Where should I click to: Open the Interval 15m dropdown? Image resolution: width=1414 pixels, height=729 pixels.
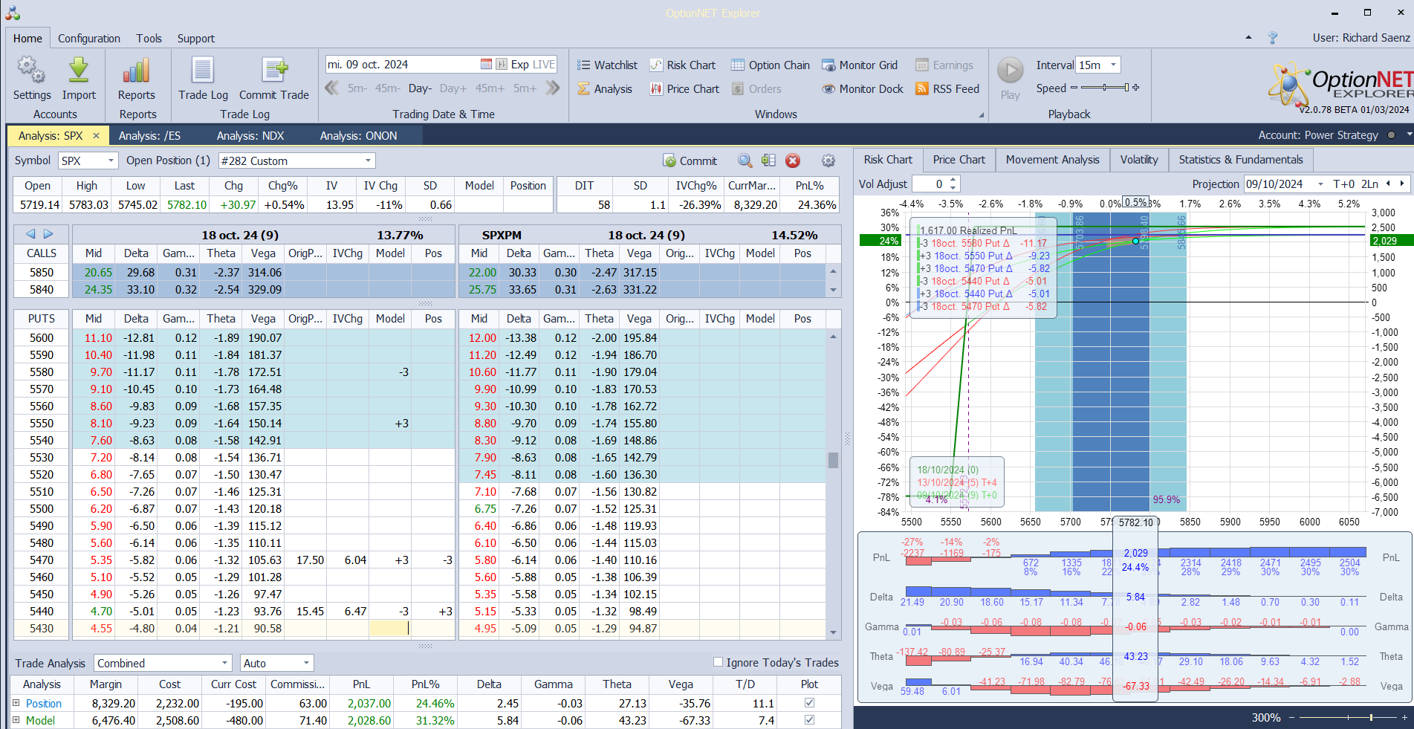tap(1113, 65)
